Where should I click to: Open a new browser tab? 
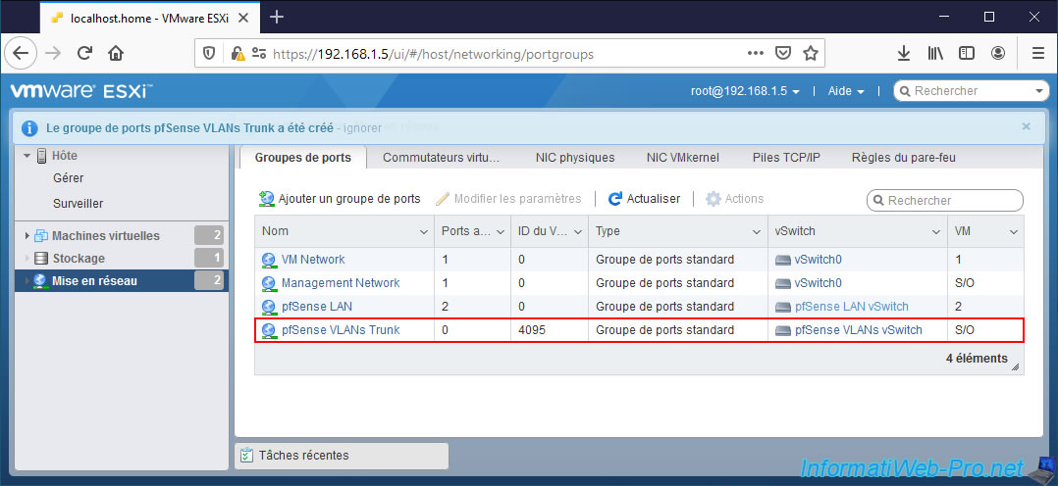[x=276, y=17]
